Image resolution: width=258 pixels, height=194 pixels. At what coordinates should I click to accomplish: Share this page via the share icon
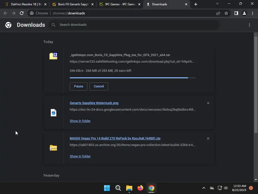pos(218,13)
